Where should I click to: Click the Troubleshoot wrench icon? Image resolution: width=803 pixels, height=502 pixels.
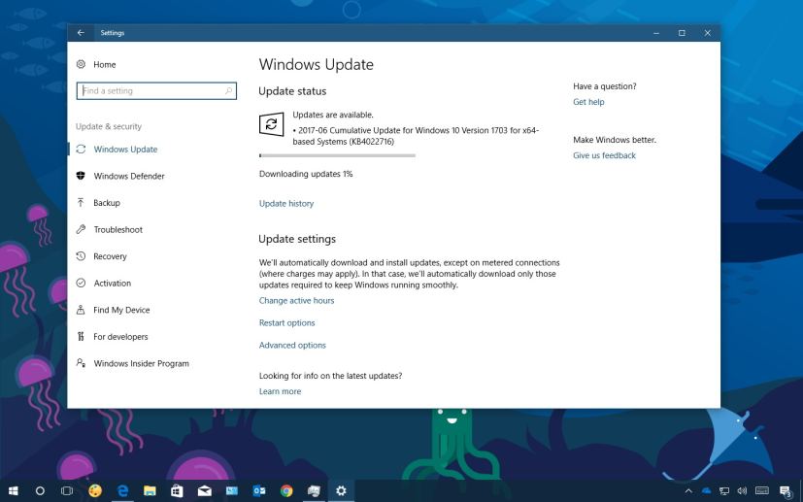click(x=81, y=229)
